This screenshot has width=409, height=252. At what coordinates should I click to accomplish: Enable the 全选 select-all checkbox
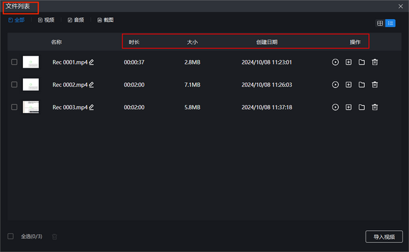(10, 236)
